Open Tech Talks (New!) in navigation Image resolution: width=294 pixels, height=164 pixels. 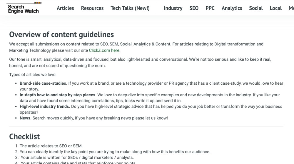[x=130, y=8]
